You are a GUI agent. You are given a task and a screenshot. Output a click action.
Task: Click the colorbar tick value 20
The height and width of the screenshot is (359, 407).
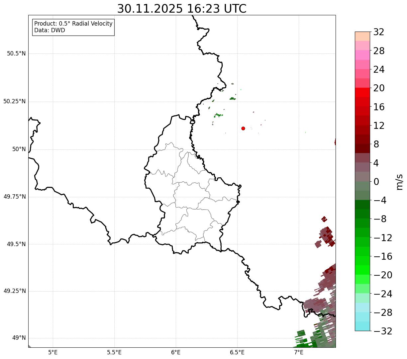tap(379, 88)
